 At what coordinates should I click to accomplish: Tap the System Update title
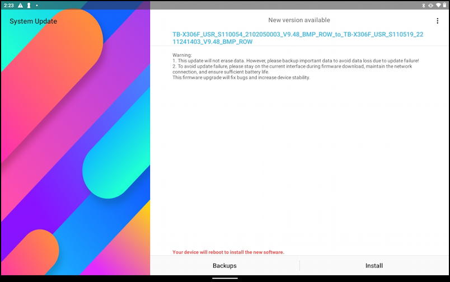(x=33, y=21)
